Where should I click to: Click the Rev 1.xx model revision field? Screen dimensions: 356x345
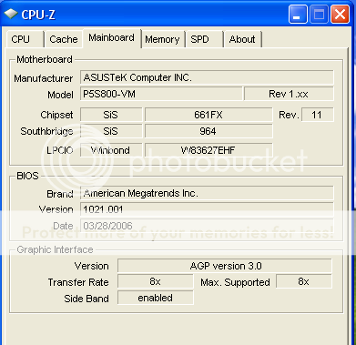click(x=289, y=94)
